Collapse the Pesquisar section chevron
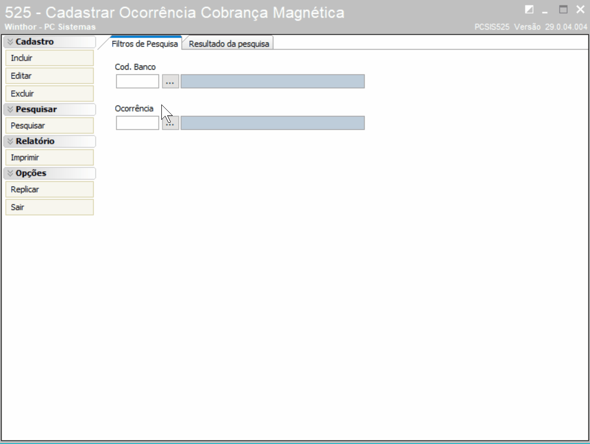590x444 pixels. [x=10, y=109]
